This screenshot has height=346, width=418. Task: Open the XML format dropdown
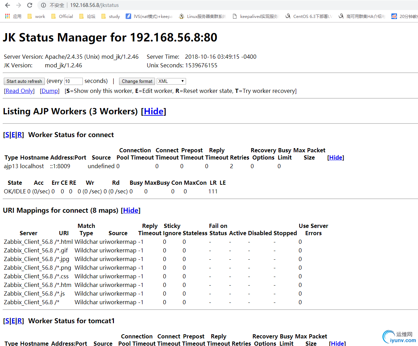(172, 81)
